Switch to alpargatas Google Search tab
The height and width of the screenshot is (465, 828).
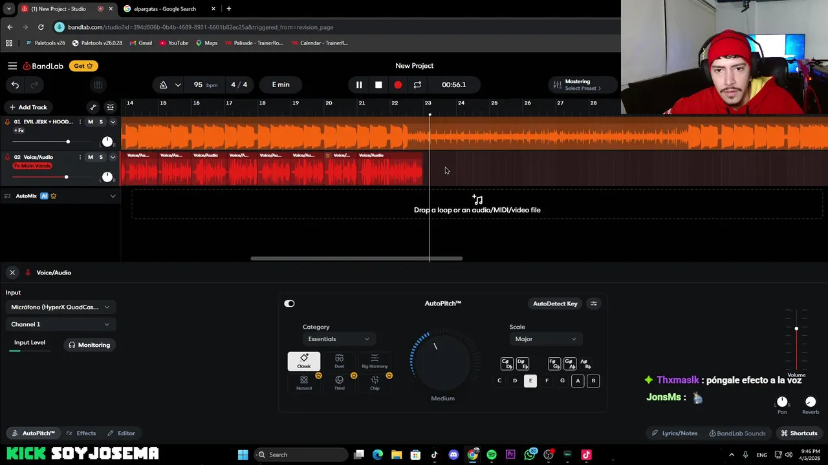166,9
